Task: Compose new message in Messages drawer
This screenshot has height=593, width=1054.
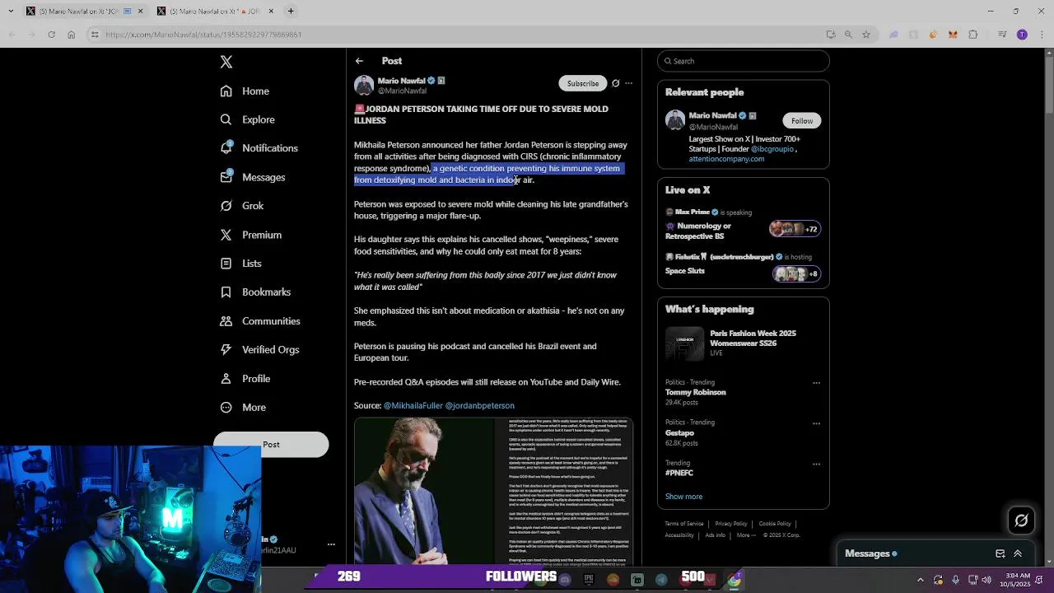Action: [x=1000, y=554]
